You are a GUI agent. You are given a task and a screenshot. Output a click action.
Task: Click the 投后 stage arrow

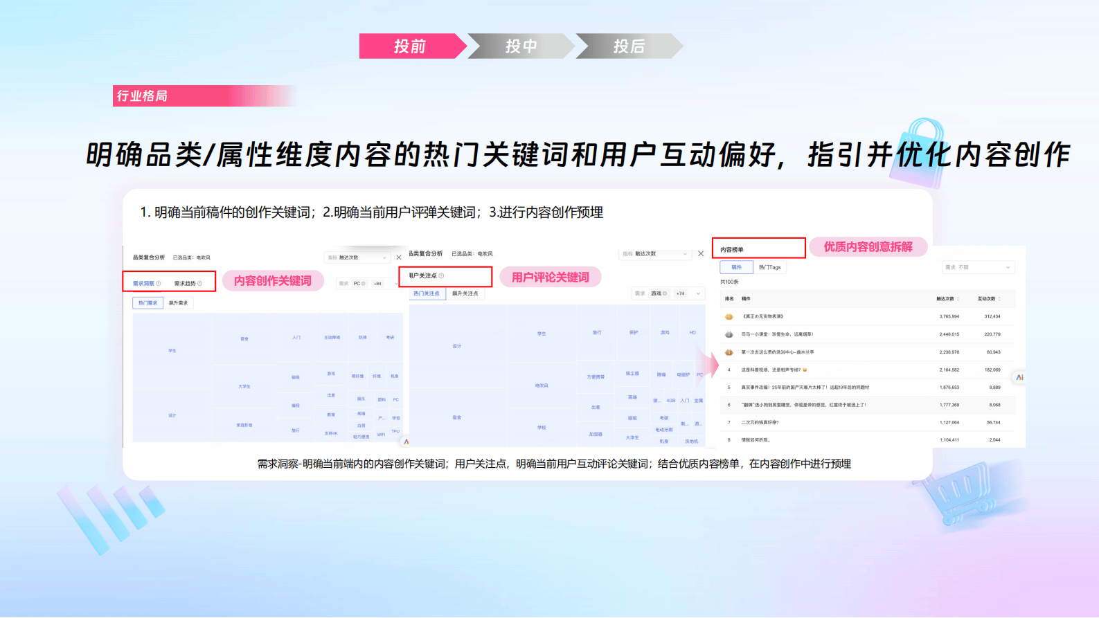pyautogui.click(x=629, y=46)
